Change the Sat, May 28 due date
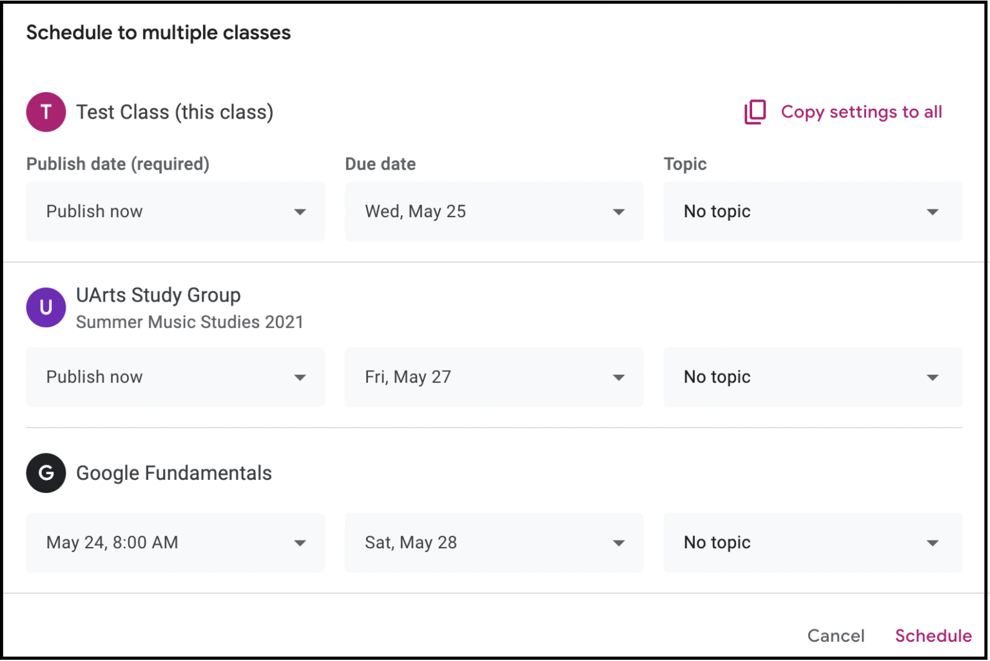990x661 pixels. click(494, 543)
